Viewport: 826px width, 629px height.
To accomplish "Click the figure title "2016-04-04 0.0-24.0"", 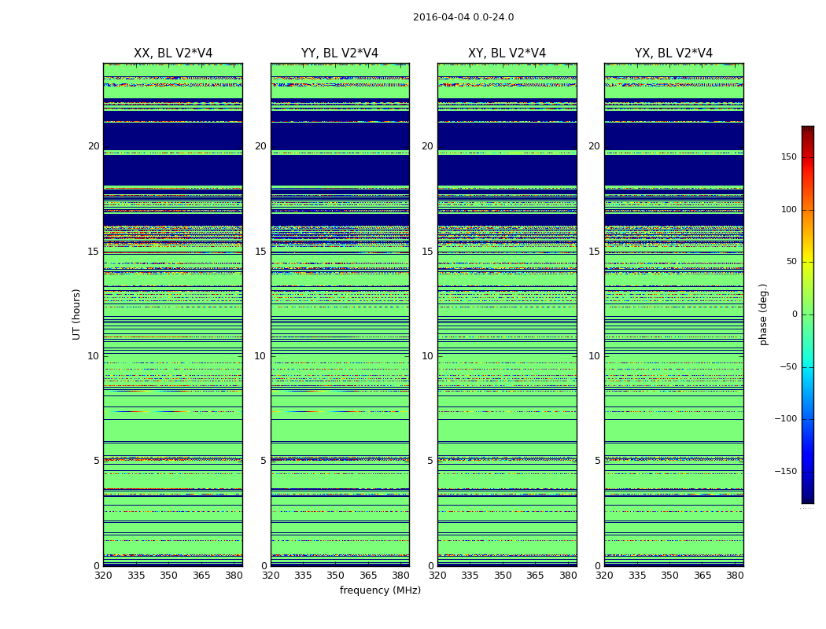I will tap(463, 17).
